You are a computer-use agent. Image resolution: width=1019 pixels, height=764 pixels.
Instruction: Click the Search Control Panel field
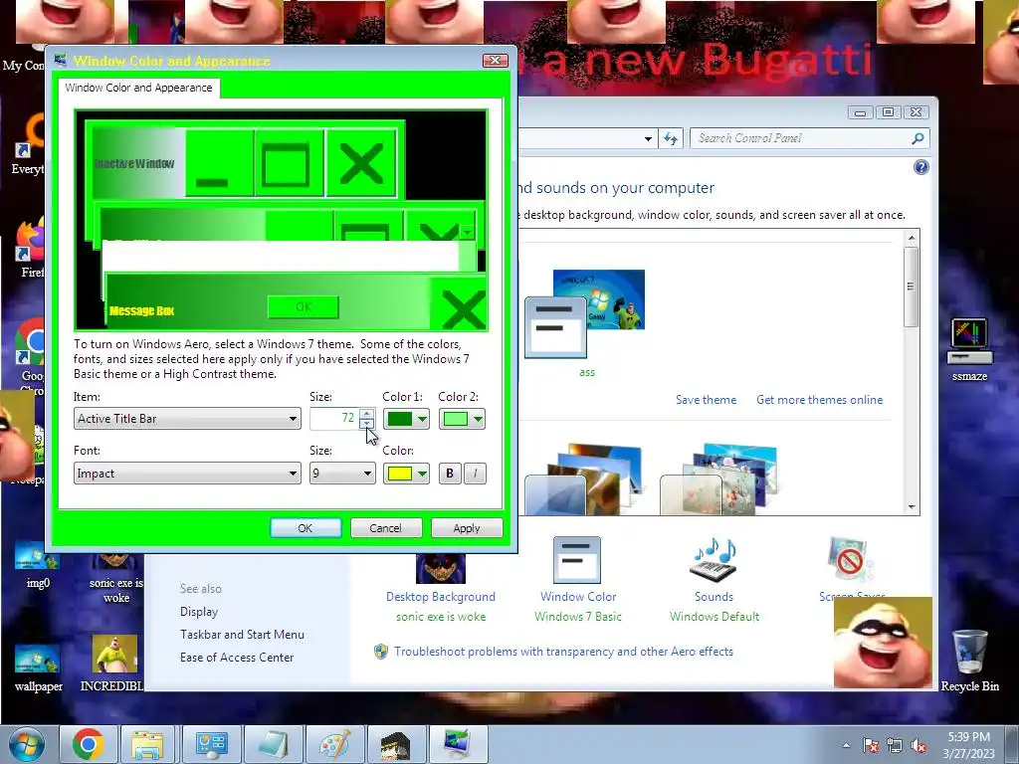click(801, 138)
